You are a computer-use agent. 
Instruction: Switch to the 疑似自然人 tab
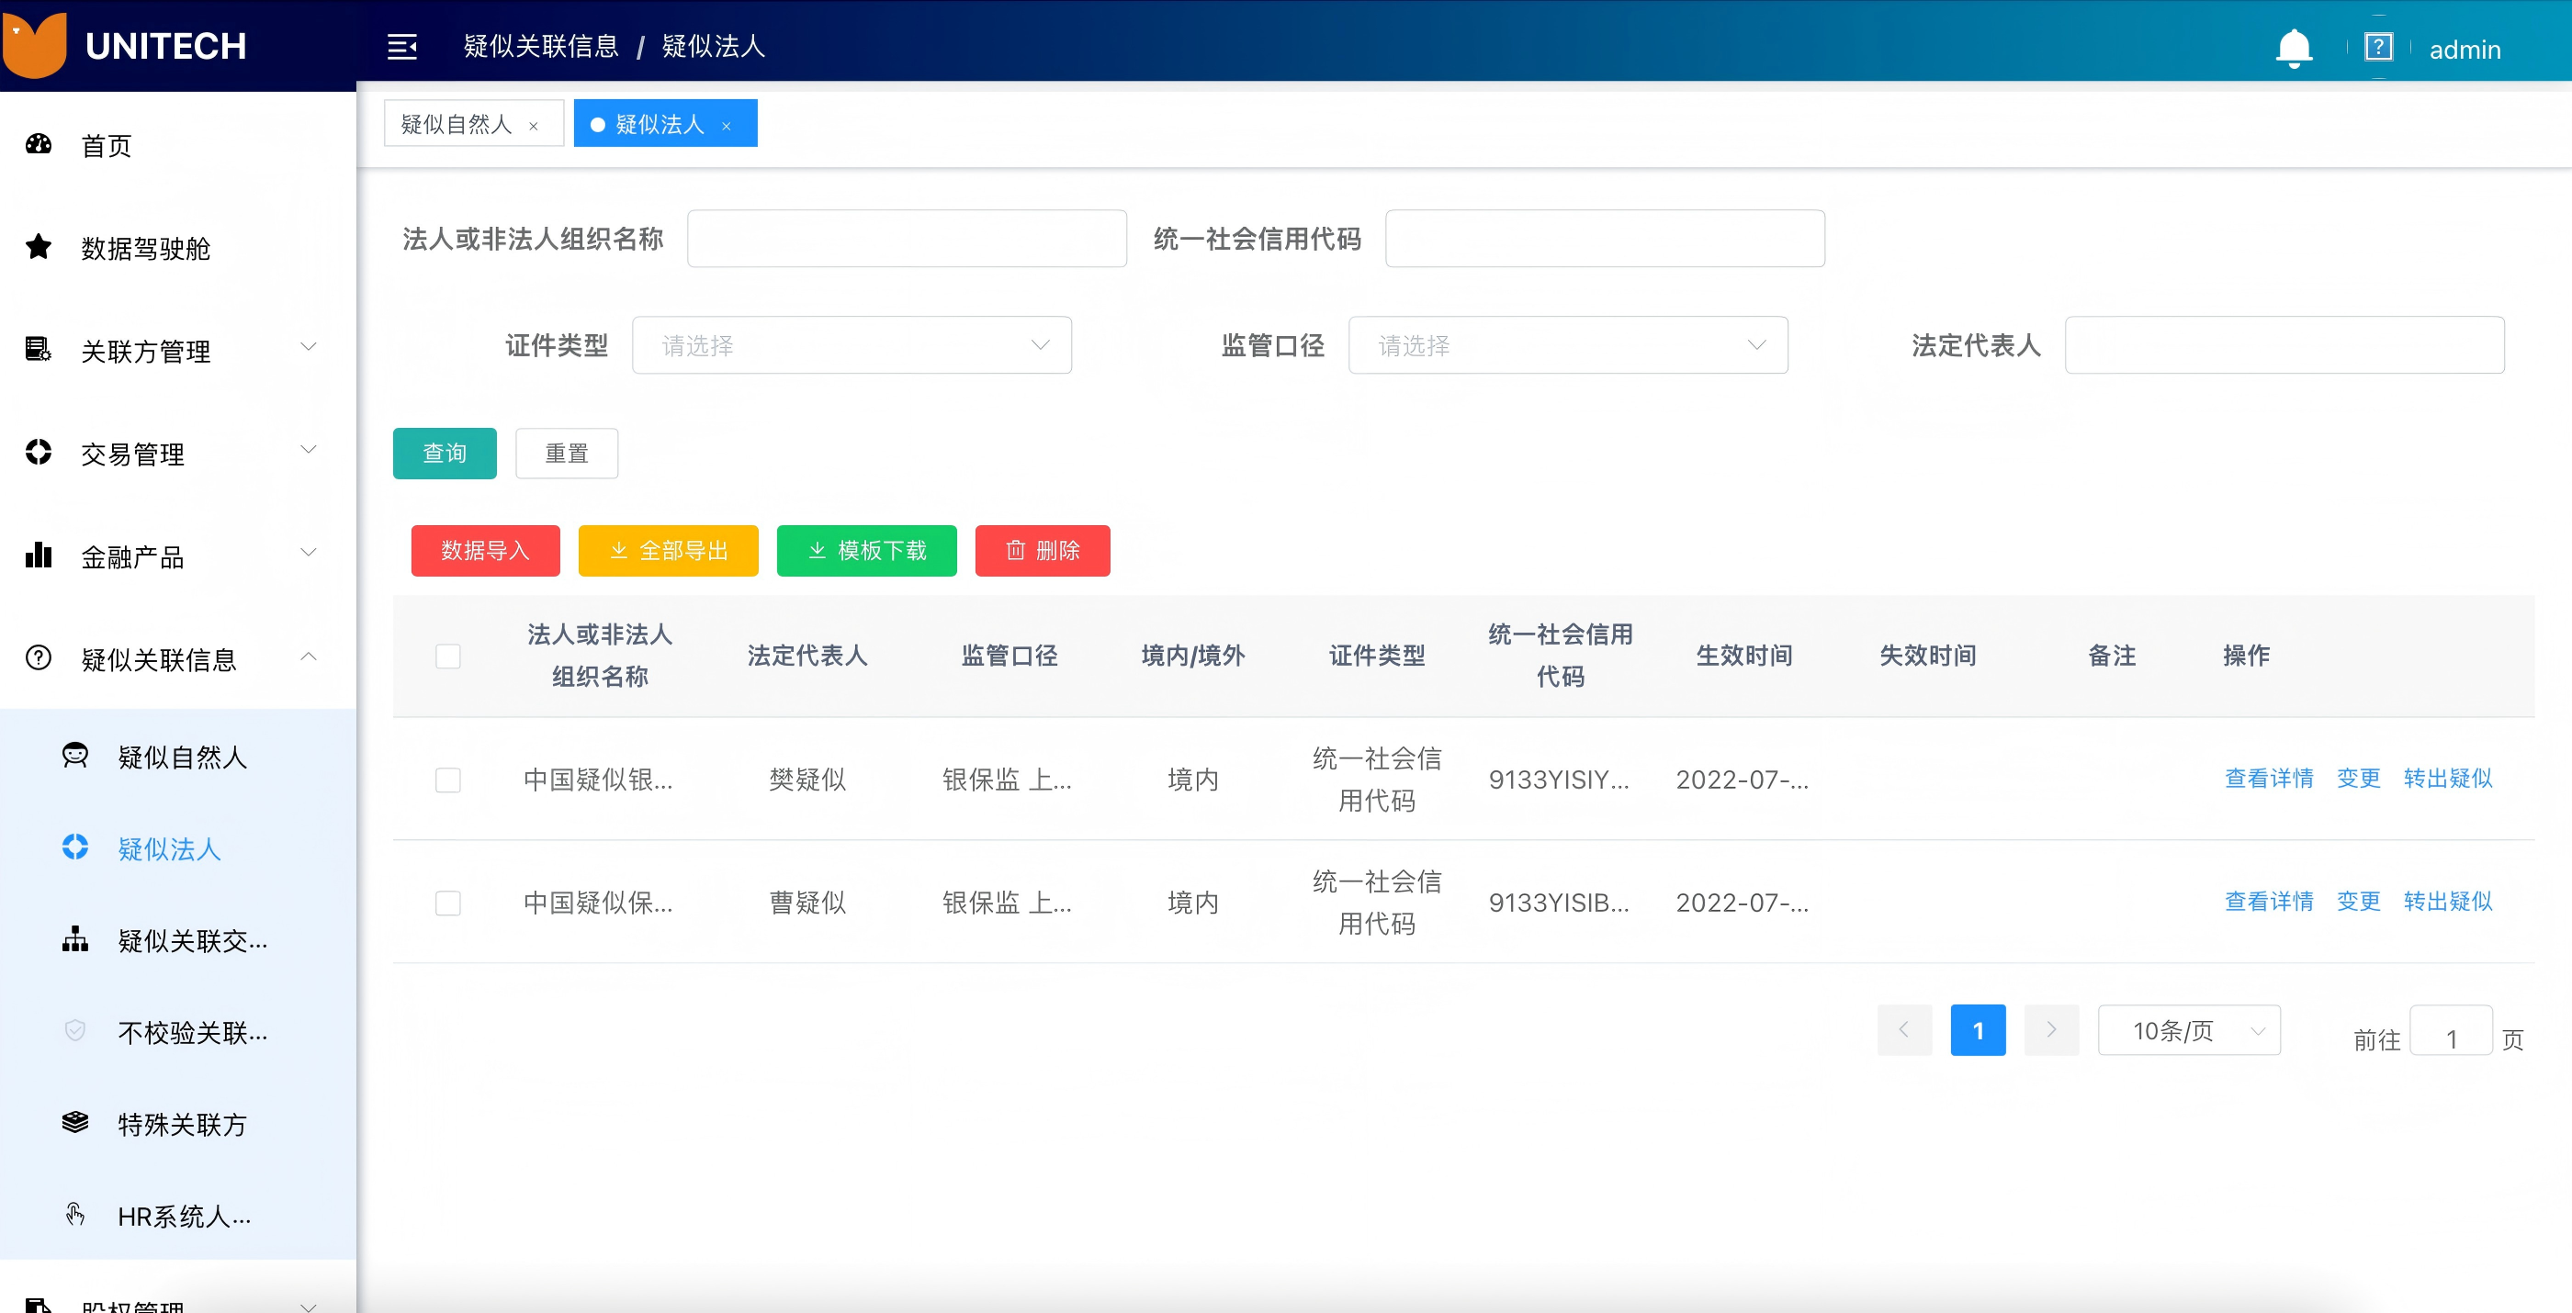[457, 124]
